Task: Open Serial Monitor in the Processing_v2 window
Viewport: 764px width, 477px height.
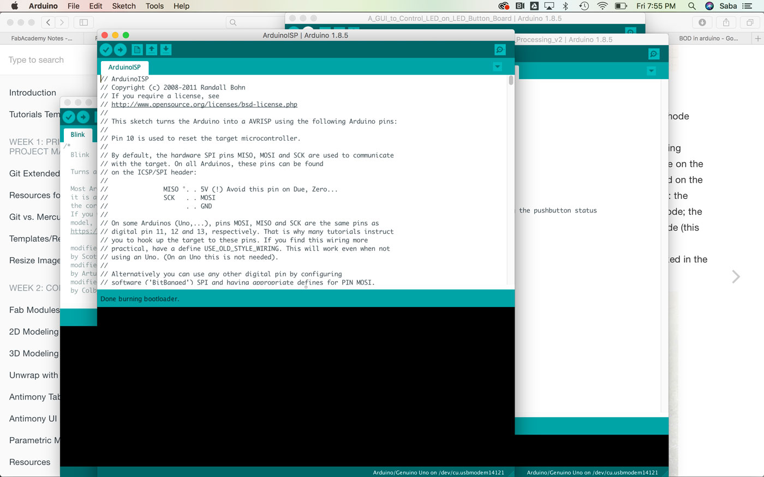Action: click(654, 53)
